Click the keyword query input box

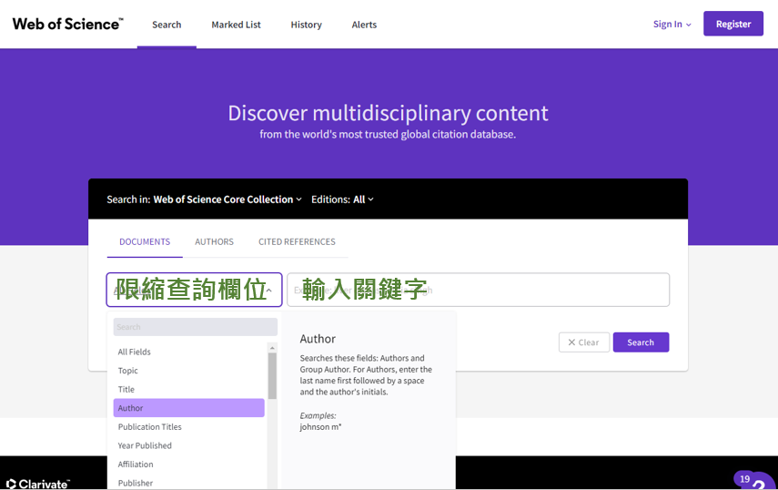[479, 290]
